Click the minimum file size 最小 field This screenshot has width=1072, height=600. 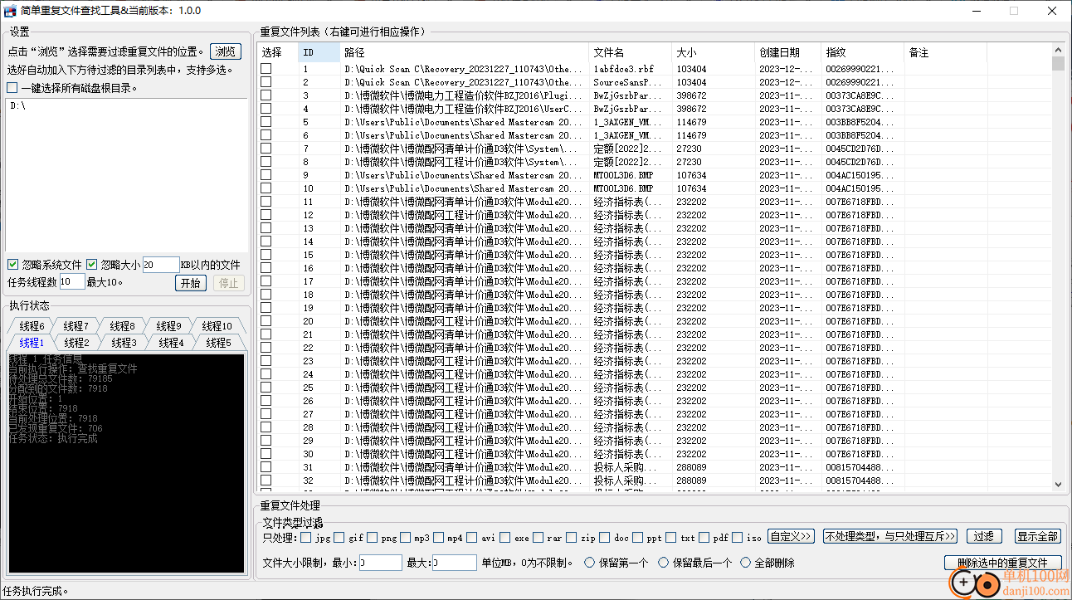point(381,563)
